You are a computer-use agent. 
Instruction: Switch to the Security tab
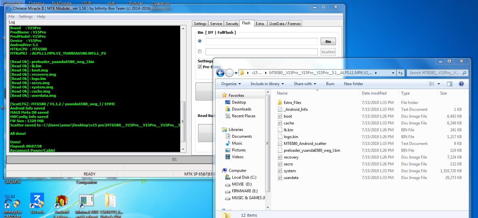[232, 24]
